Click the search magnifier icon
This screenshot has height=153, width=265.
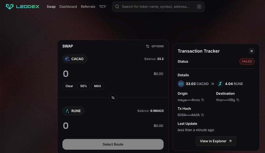coord(117,7)
